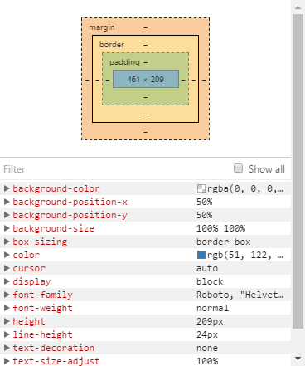Image resolution: width=305 pixels, height=366 pixels.
Task: Expand the color property
Action: pos(7,255)
